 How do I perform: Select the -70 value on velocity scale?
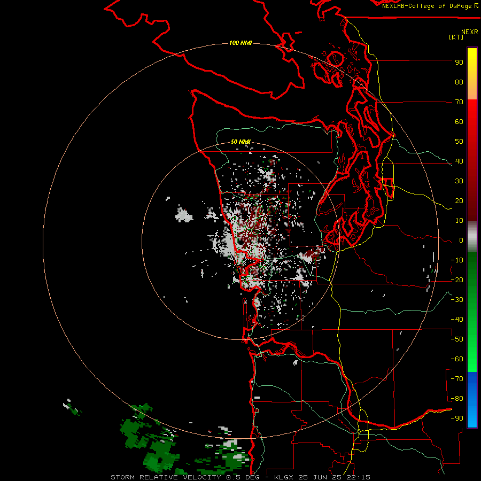[x=457, y=379]
